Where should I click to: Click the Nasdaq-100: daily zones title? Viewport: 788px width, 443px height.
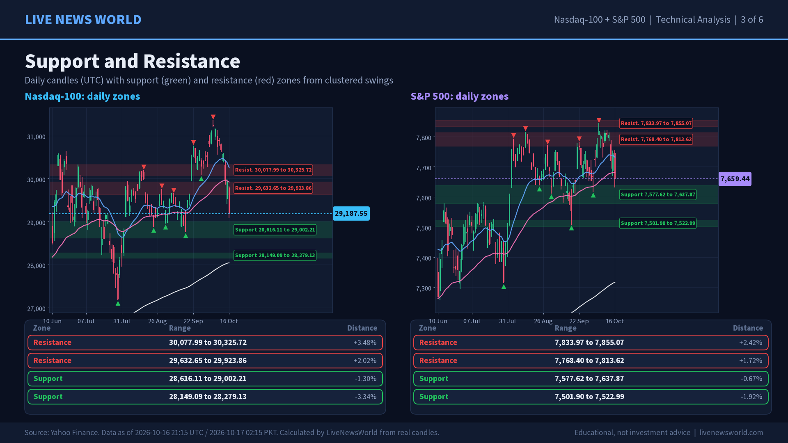click(82, 96)
